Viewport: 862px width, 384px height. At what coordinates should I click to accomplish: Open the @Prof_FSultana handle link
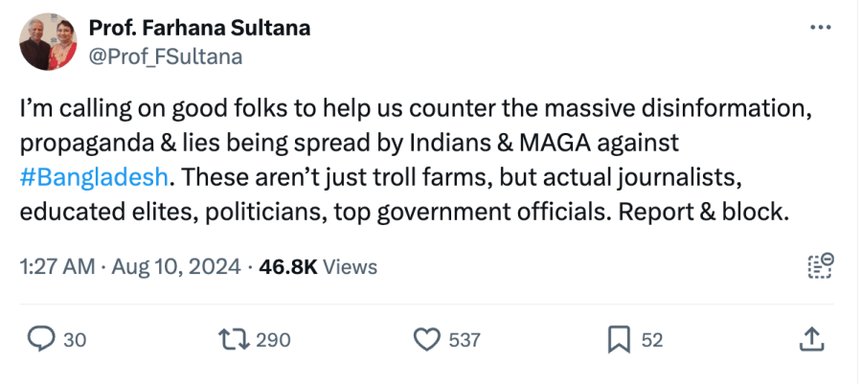166,56
